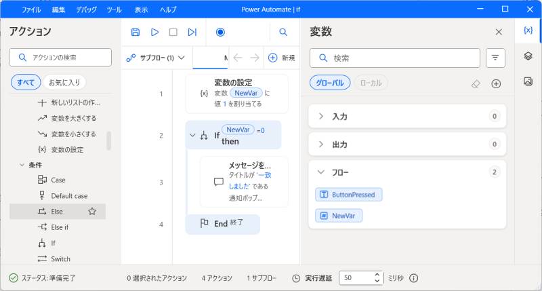
Task: Toggle the Else favorite star
Action: point(92,212)
